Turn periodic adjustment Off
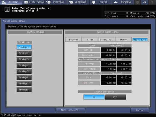This screenshot has height=117, width=156. click(x=116, y=97)
